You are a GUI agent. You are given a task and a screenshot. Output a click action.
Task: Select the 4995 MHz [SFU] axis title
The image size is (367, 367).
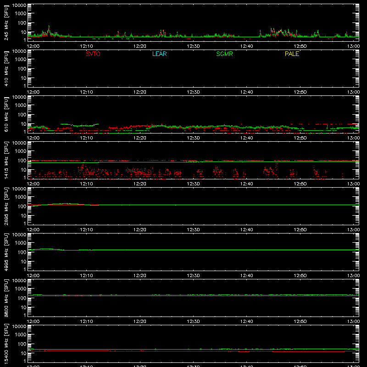pyautogui.click(x=6, y=252)
